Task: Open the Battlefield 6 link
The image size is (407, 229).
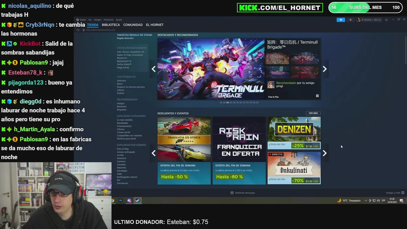Action: (x=124, y=61)
